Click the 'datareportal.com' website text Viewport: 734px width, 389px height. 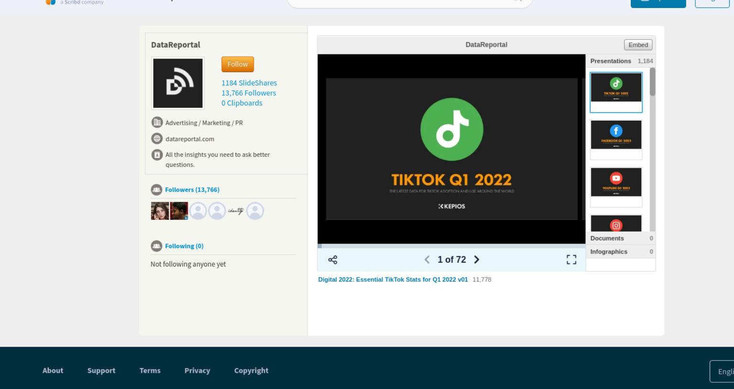[x=190, y=139]
